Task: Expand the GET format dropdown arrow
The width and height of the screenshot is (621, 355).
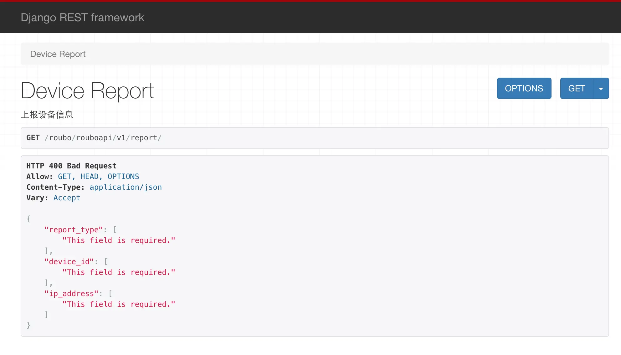Action: click(601, 89)
